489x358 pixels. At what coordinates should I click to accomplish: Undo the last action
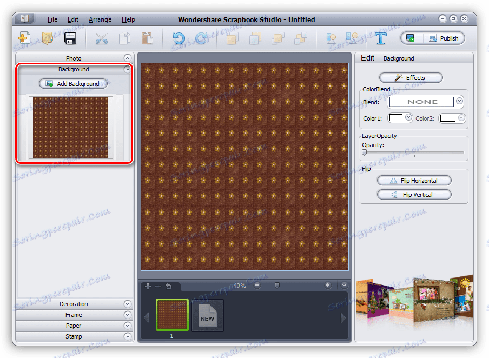(x=179, y=39)
